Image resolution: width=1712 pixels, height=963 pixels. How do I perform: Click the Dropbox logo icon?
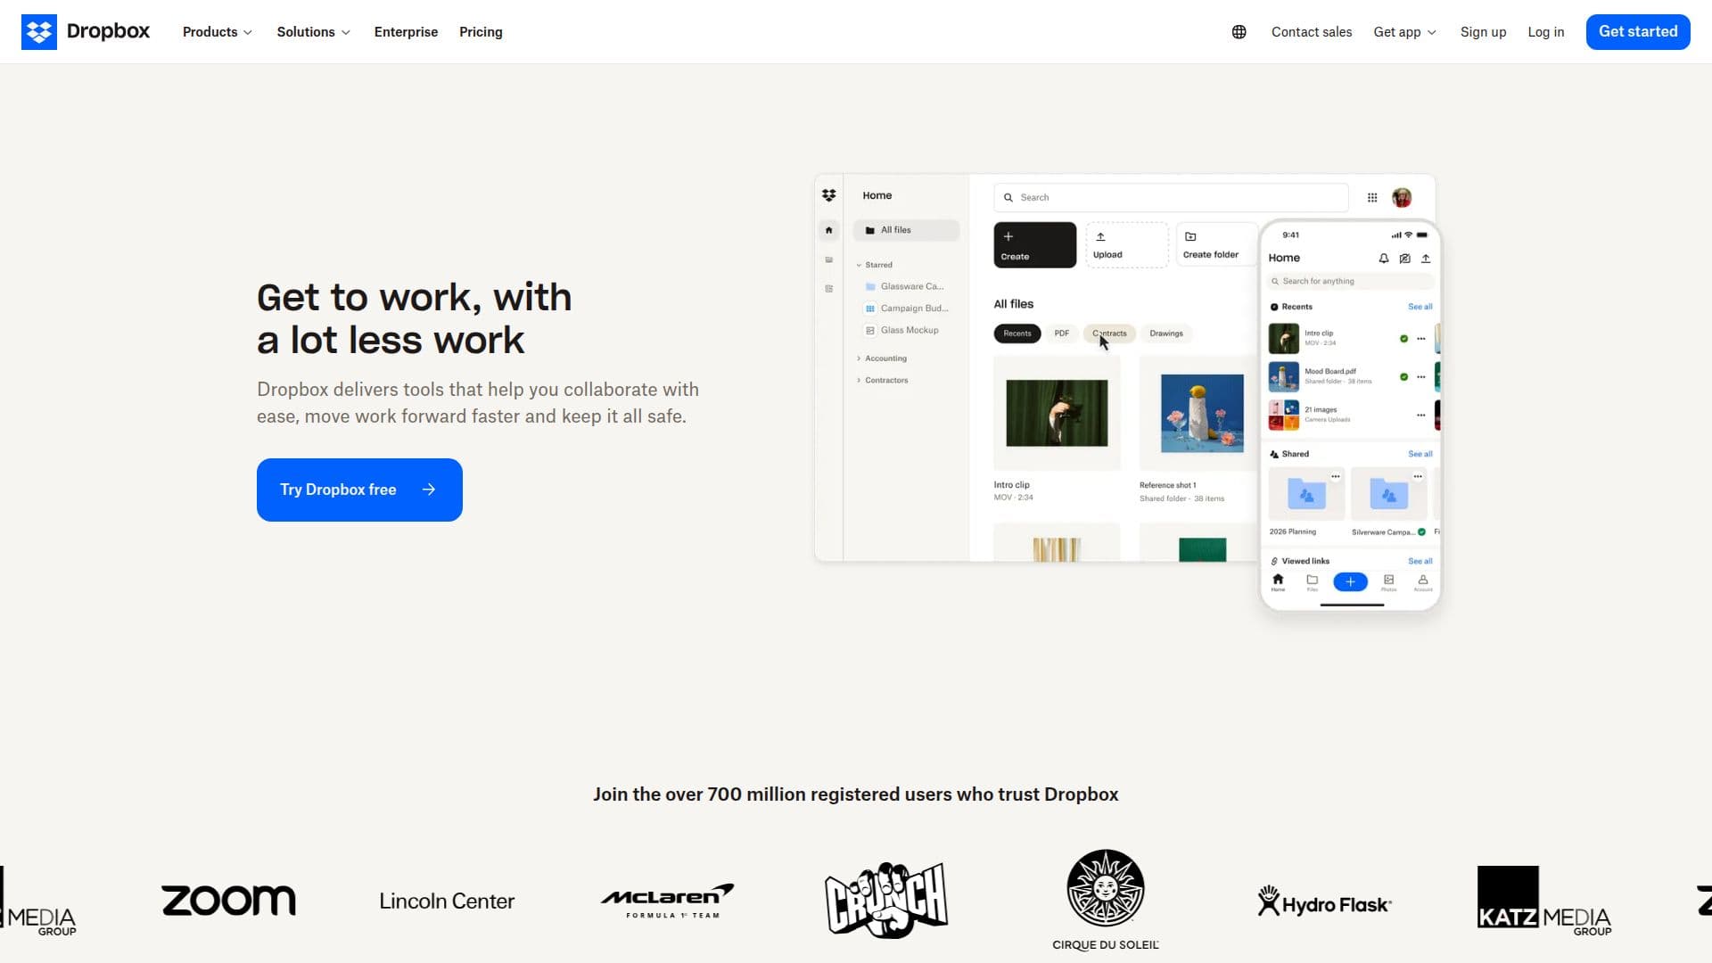click(39, 32)
